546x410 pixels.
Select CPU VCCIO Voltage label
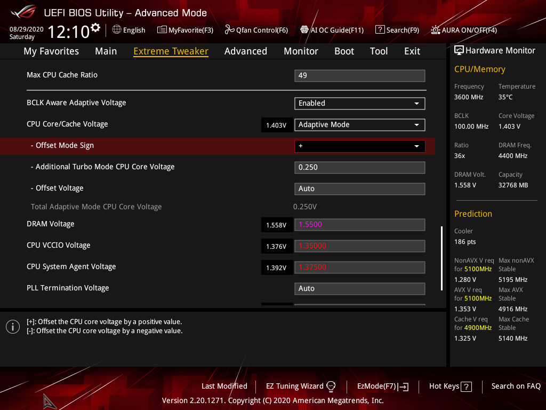click(x=59, y=245)
